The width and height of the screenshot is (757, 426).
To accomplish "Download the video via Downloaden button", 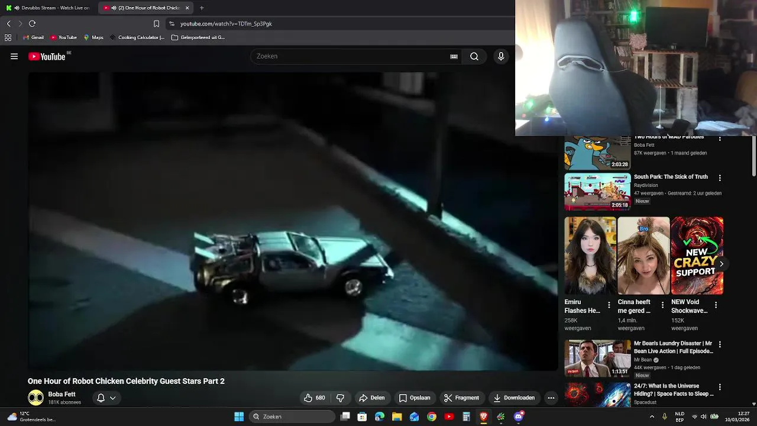I will pos(514,398).
